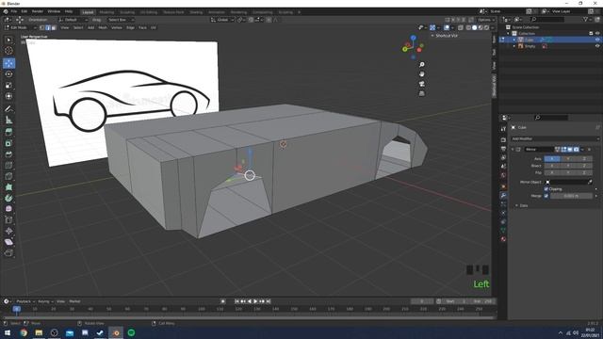Screen dimensions: 603x339
Task: Select the Bevel tool
Action: pos(8,154)
